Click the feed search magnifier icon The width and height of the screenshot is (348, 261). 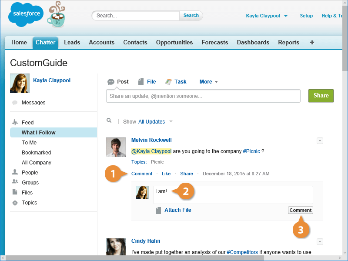pyautogui.click(x=109, y=121)
